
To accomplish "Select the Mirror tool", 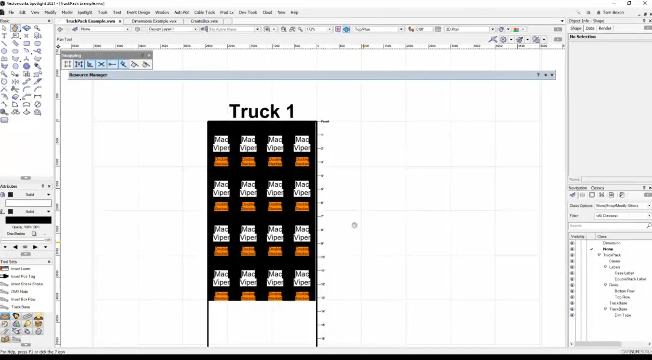I will pyautogui.click(x=15, y=82).
